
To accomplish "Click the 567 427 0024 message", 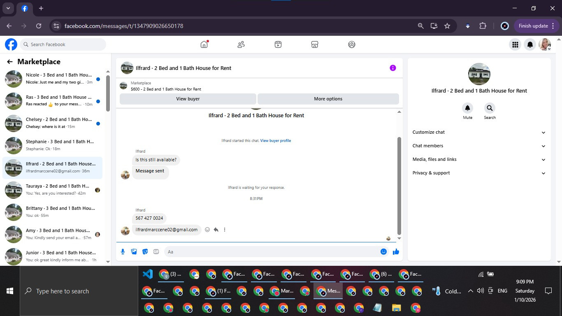I will pyautogui.click(x=149, y=218).
